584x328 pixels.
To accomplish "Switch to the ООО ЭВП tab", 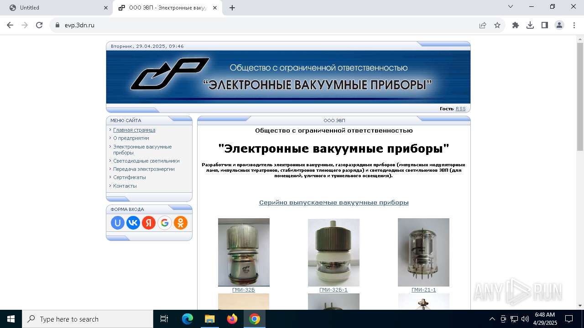I will 168,8.
